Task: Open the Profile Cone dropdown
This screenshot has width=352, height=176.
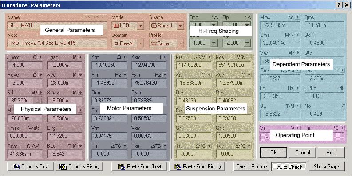Action: click(181, 43)
